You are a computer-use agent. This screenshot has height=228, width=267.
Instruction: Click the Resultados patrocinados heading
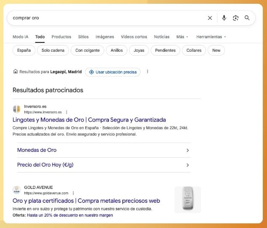click(x=48, y=90)
